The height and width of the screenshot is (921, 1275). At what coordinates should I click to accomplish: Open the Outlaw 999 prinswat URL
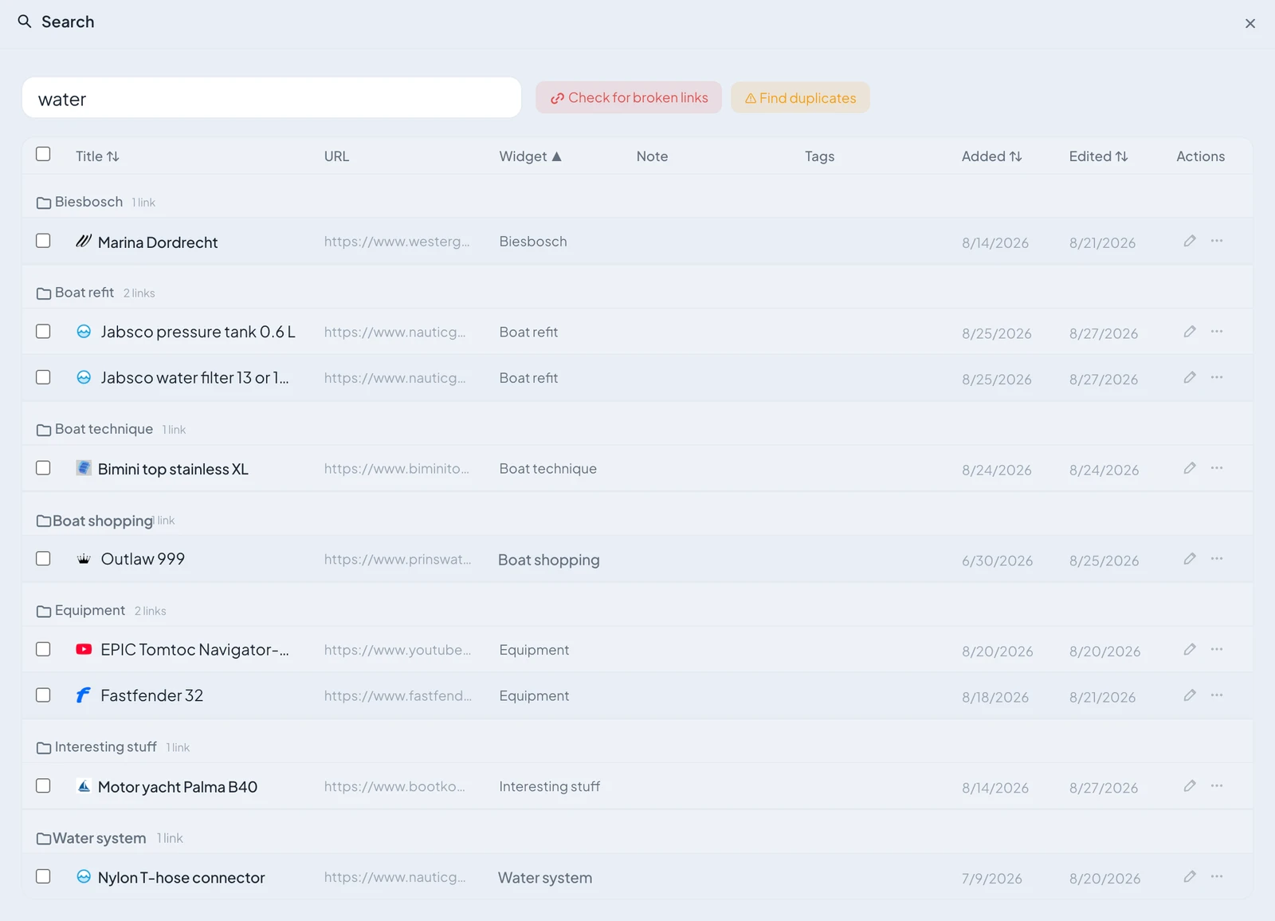[398, 560]
